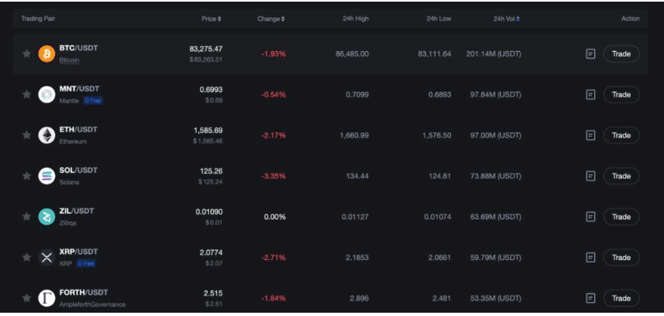
Task: Click Trade button for ETH/USDT
Action: (621, 135)
